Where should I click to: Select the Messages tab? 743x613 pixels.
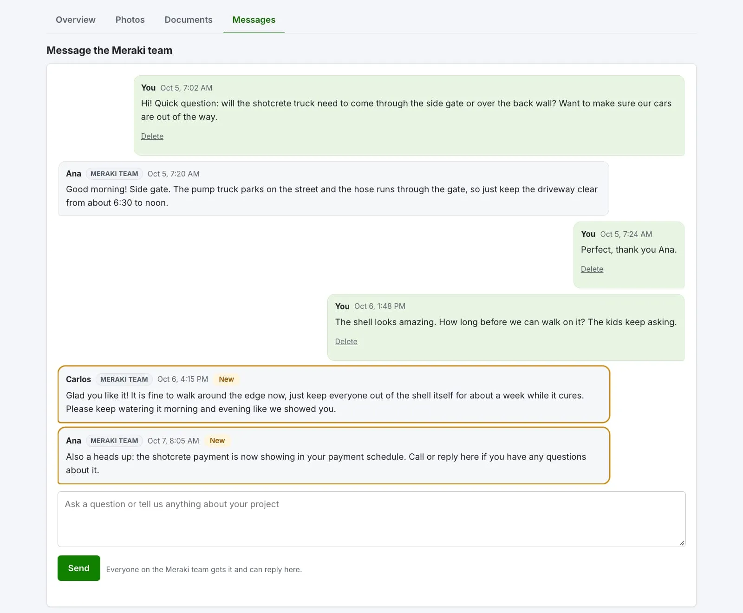pos(254,20)
